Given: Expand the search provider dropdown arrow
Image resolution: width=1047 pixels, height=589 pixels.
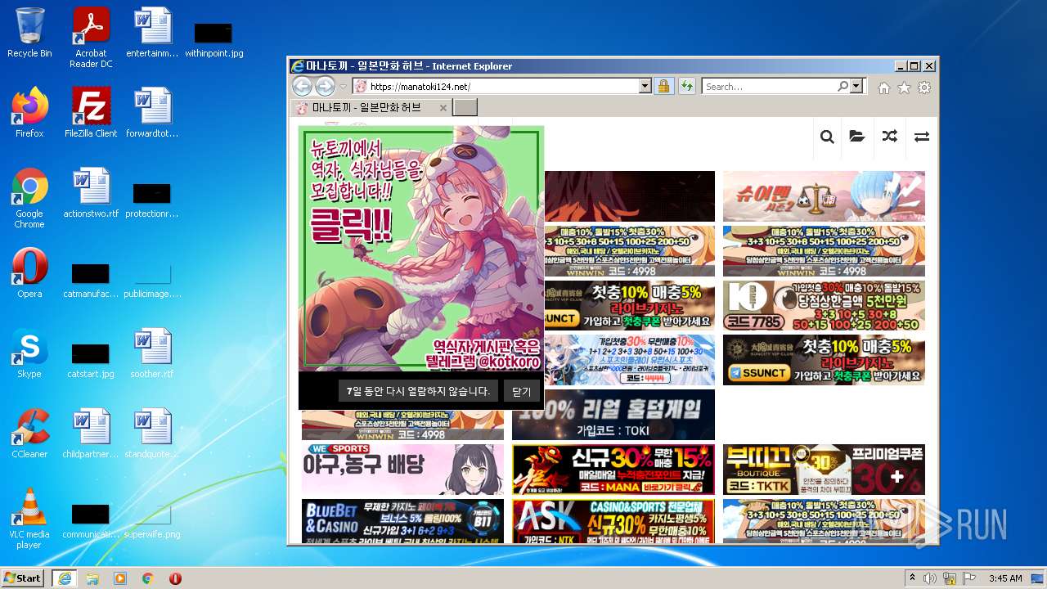Looking at the screenshot, I should [856, 86].
